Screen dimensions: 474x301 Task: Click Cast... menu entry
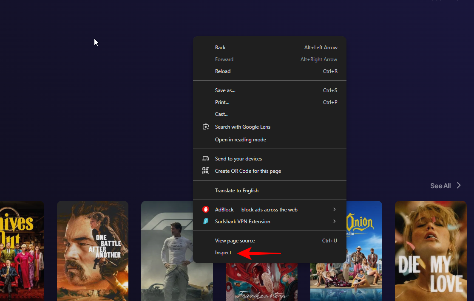[x=221, y=114]
